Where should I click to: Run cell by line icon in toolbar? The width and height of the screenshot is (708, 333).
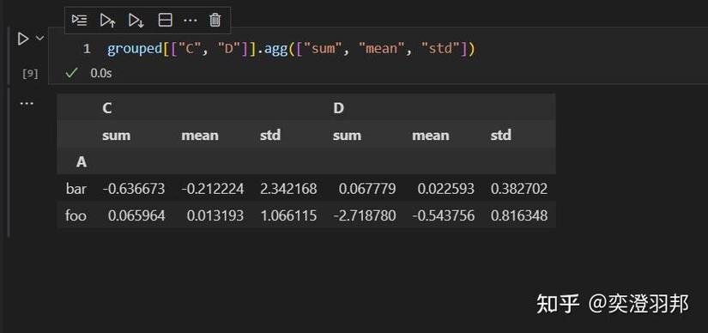coord(80,20)
